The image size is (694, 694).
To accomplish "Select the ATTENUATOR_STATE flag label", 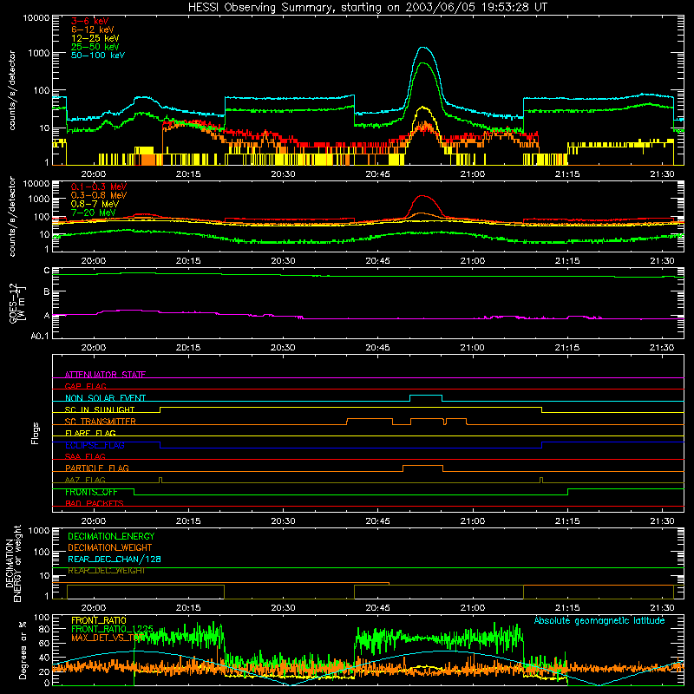I will 105,375.
